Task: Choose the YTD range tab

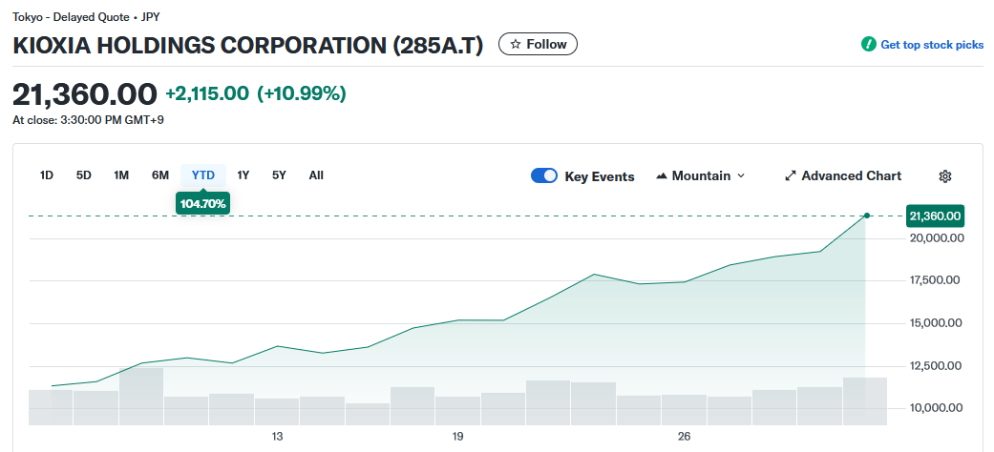Action: tap(203, 175)
